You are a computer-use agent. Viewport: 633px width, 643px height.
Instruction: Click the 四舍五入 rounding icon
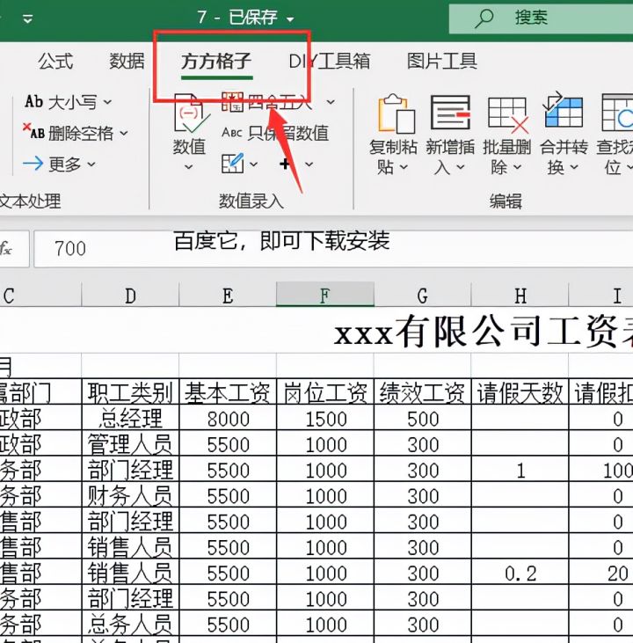click(x=232, y=102)
